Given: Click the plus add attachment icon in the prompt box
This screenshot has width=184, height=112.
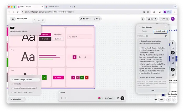Looking at the screenshot, I should [61, 98].
